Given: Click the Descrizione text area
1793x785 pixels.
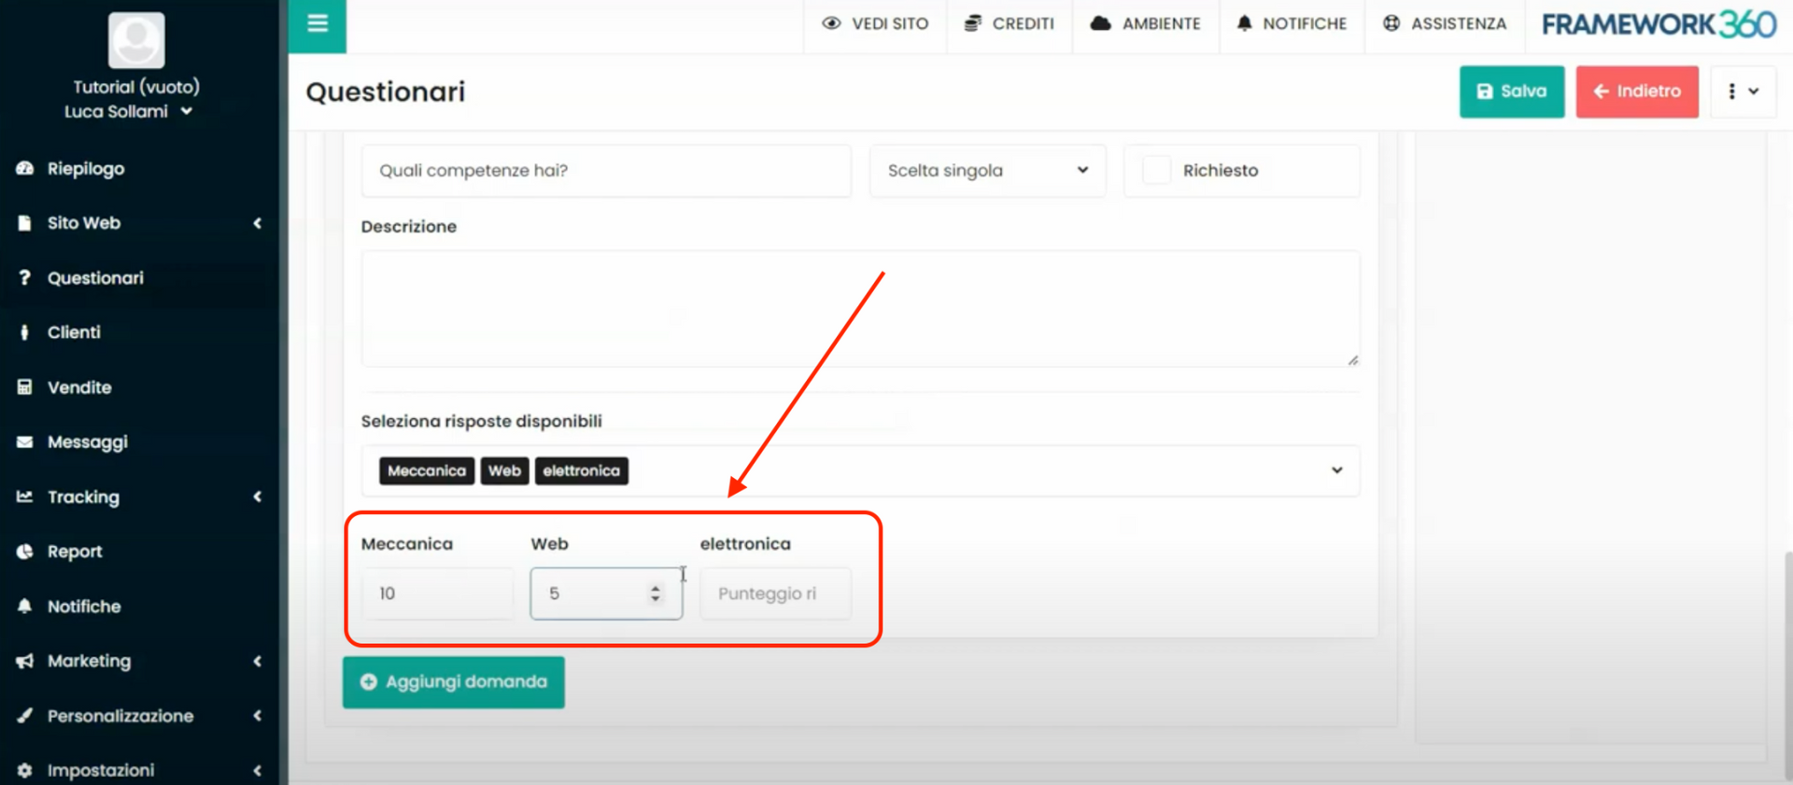Looking at the screenshot, I should (859, 308).
